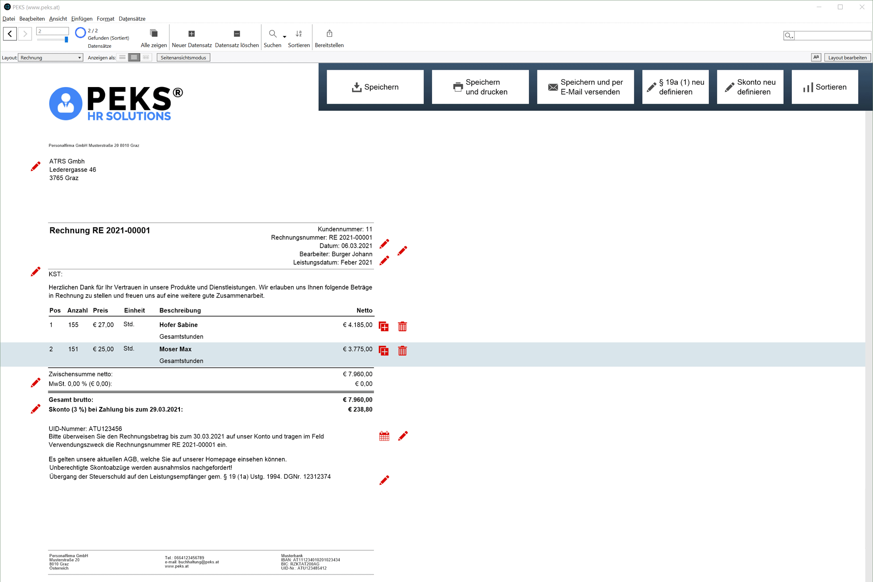This screenshot has width=873, height=582.
Task: Open the Einfügen menu
Action: (82, 19)
